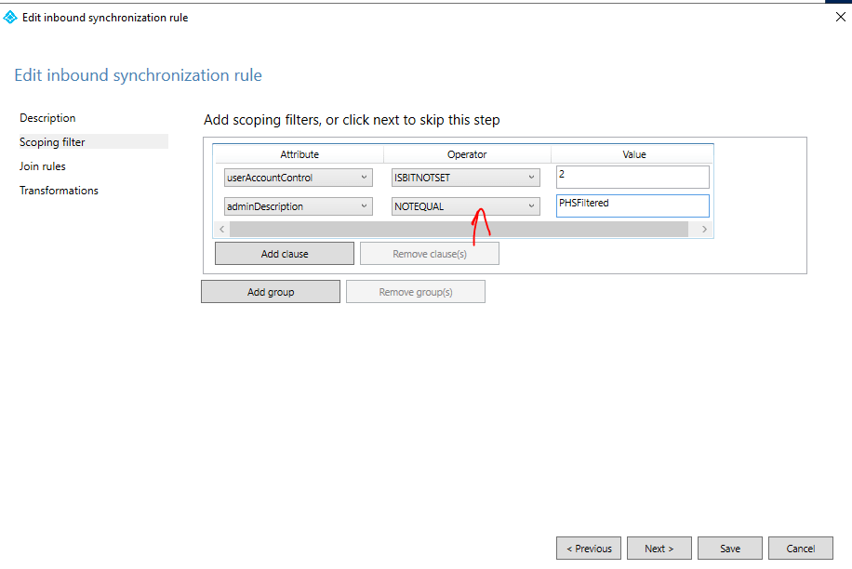Open the NOTEQUAL operator dropdown

465,205
